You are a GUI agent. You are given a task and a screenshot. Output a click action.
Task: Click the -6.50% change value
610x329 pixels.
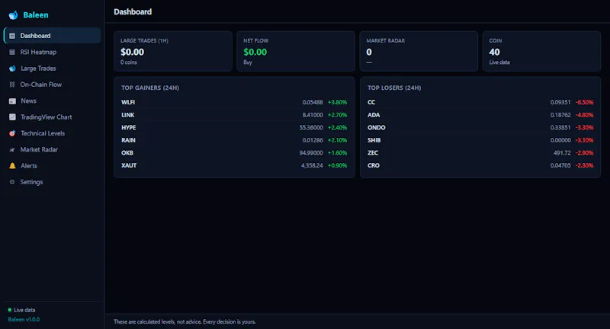[584, 102]
